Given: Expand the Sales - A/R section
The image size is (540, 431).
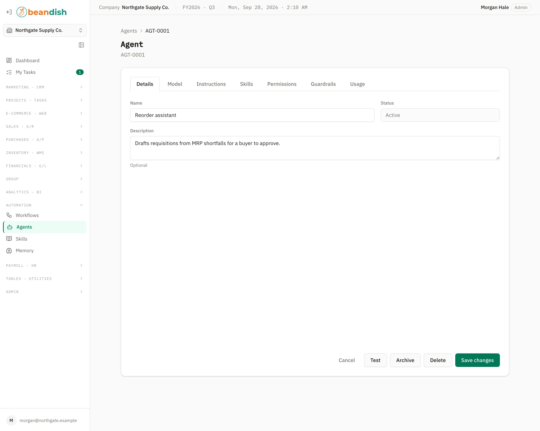Looking at the screenshot, I should tap(45, 127).
